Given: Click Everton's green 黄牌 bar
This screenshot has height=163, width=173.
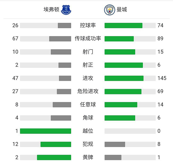Looking at the screenshot, I should 54,158.
